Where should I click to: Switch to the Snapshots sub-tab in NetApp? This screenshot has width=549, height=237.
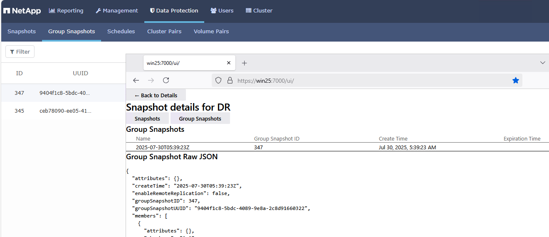22,32
